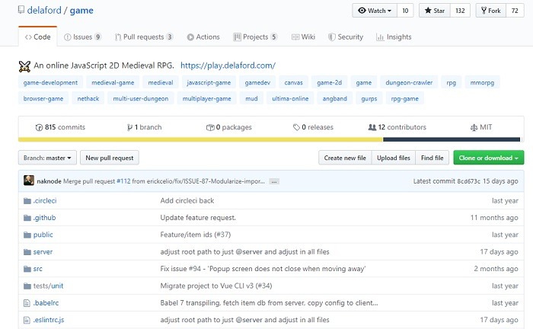Viewport: 533px width, 329px height.
Task: Open the Insights tab
Action: [x=394, y=37]
